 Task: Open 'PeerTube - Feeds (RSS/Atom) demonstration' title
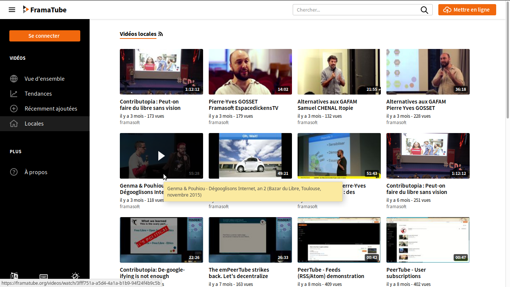tap(331, 273)
